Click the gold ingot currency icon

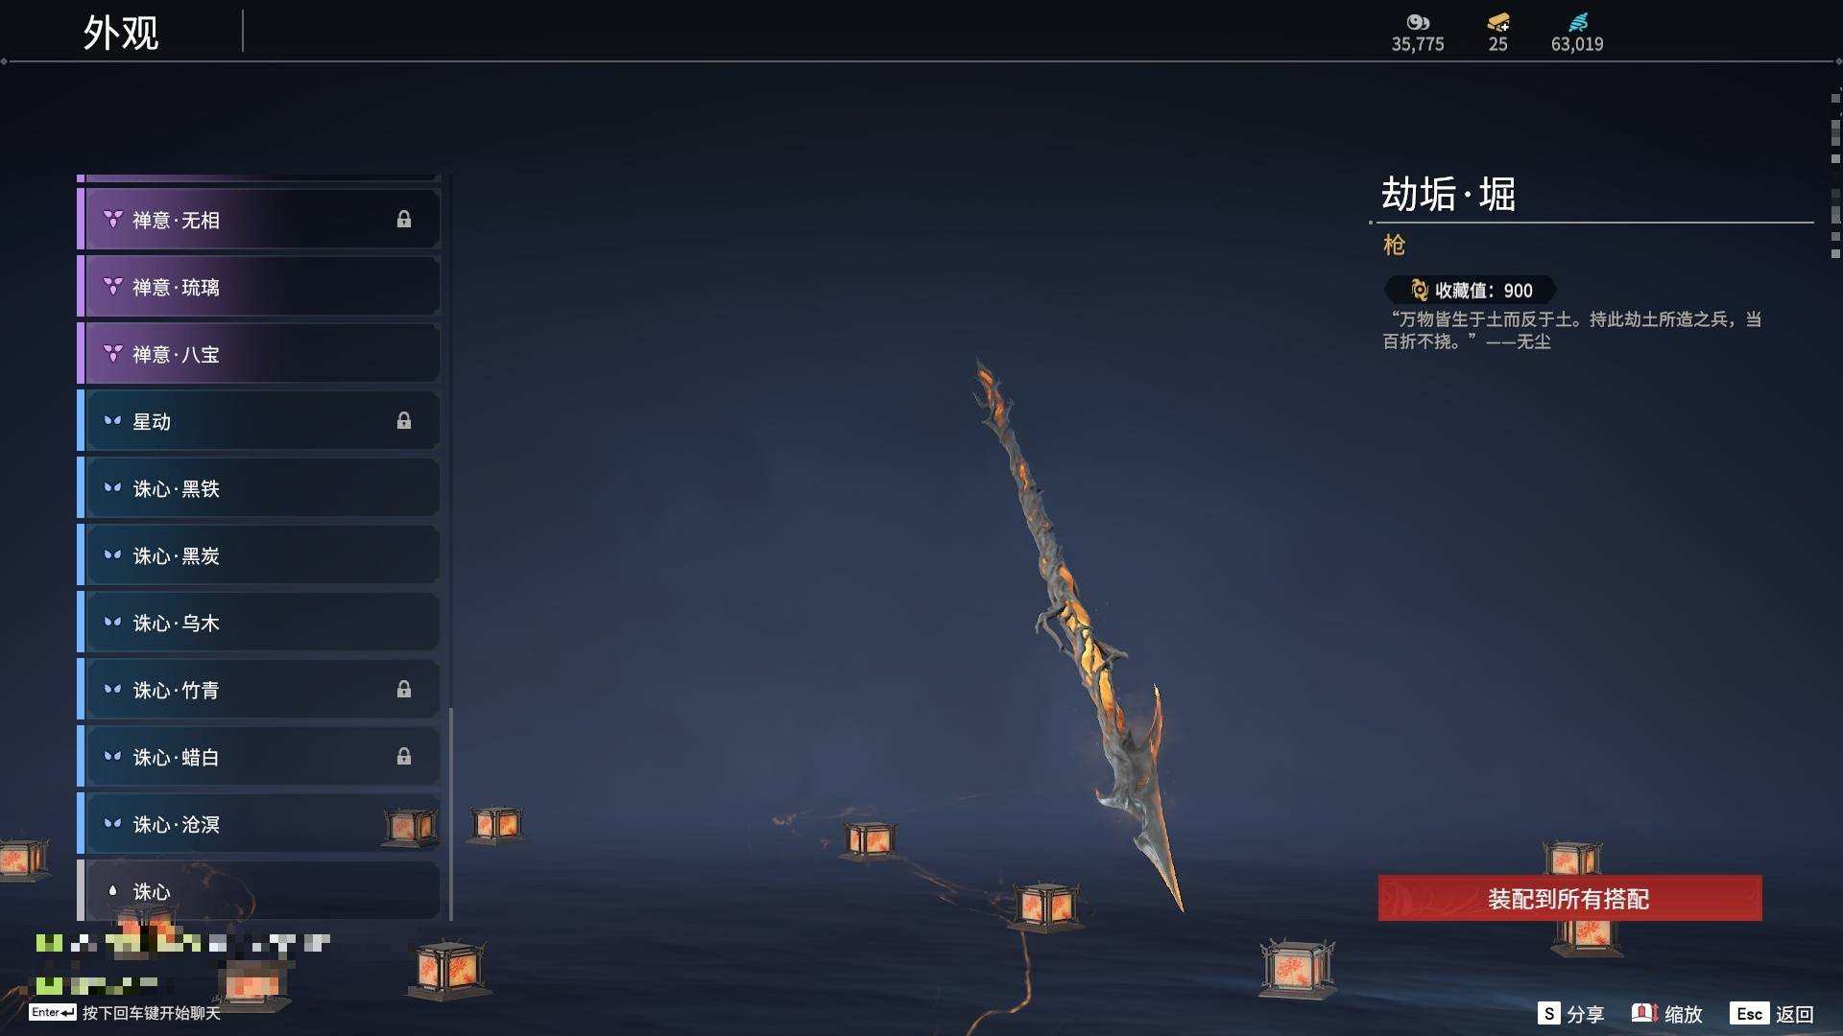tap(1498, 22)
